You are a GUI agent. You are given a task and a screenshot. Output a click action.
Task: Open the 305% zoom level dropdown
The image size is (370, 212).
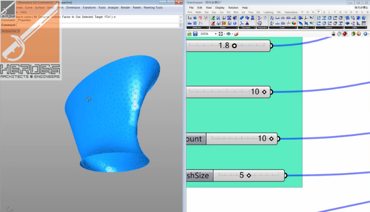coord(214,34)
